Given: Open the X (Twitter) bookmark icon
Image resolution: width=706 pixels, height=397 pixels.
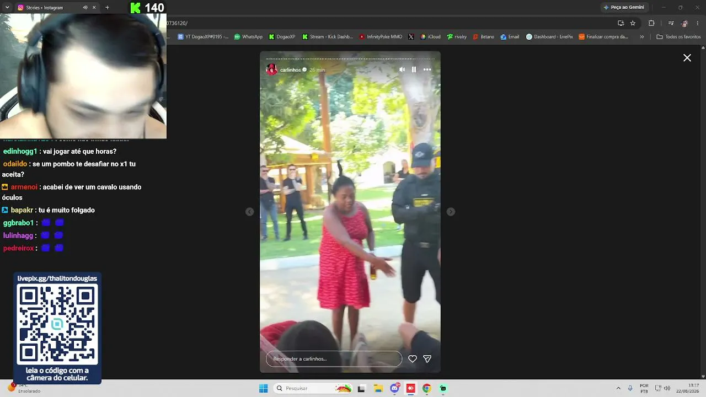Looking at the screenshot, I should pos(411,37).
